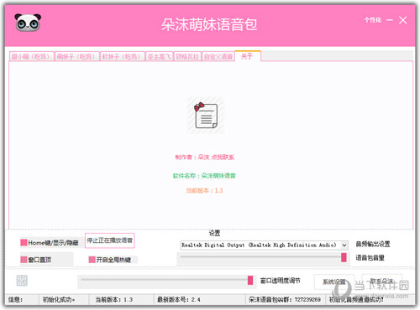Click the 当前版本：1.3 orange text
The image size is (420, 310).
pos(204,190)
